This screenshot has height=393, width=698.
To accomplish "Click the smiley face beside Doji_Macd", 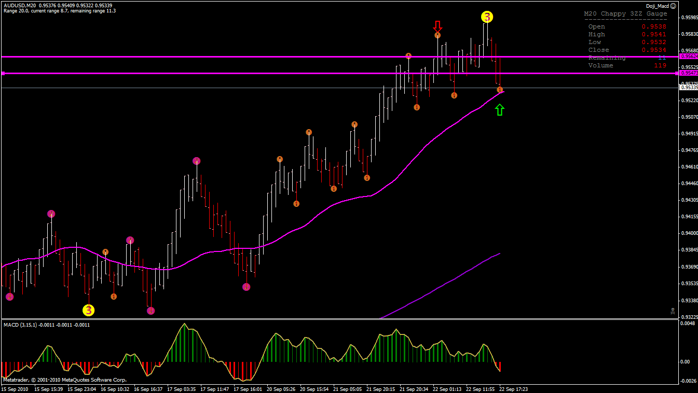I will coord(673,6).
